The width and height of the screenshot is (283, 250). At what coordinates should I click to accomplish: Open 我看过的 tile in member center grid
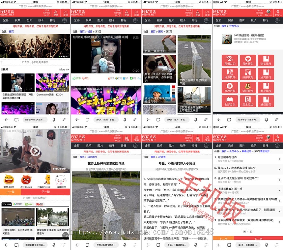pyautogui.click(x=230, y=61)
